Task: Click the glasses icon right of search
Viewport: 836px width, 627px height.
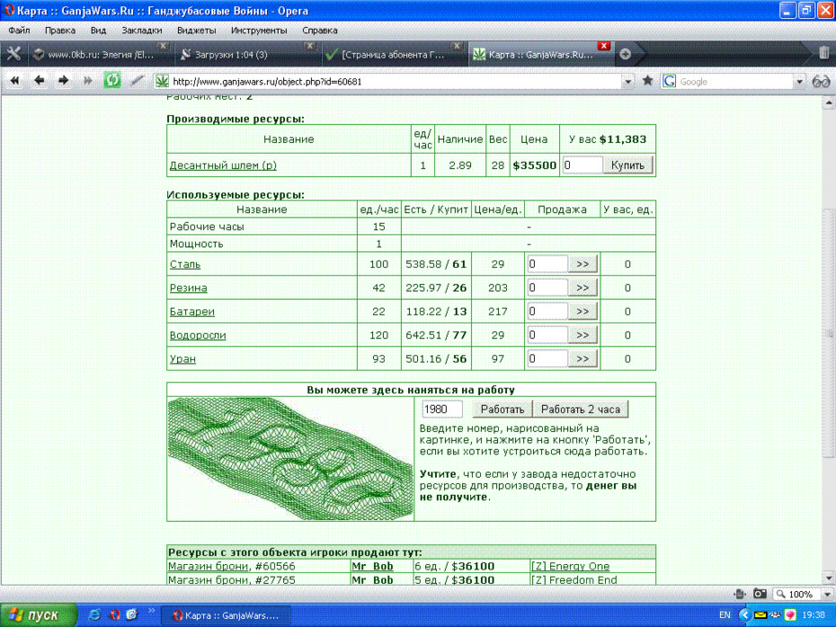Action: click(821, 82)
